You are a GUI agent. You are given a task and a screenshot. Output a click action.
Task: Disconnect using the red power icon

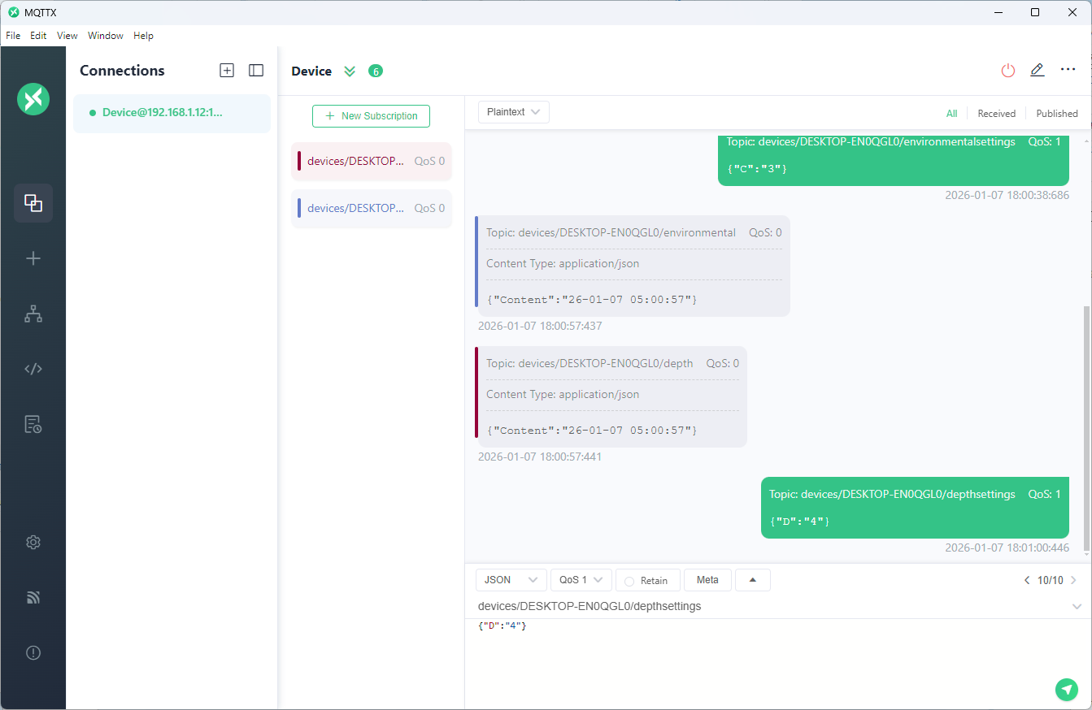coord(1007,71)
